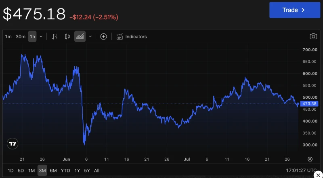
Task: Open the Indicators panel
Action: [132, 37]
